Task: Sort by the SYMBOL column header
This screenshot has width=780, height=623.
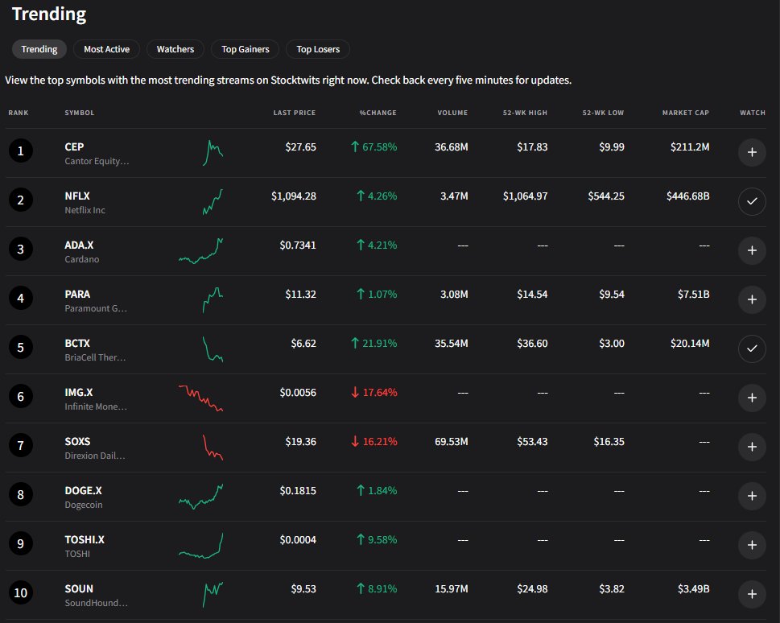Action: (80, 113)
